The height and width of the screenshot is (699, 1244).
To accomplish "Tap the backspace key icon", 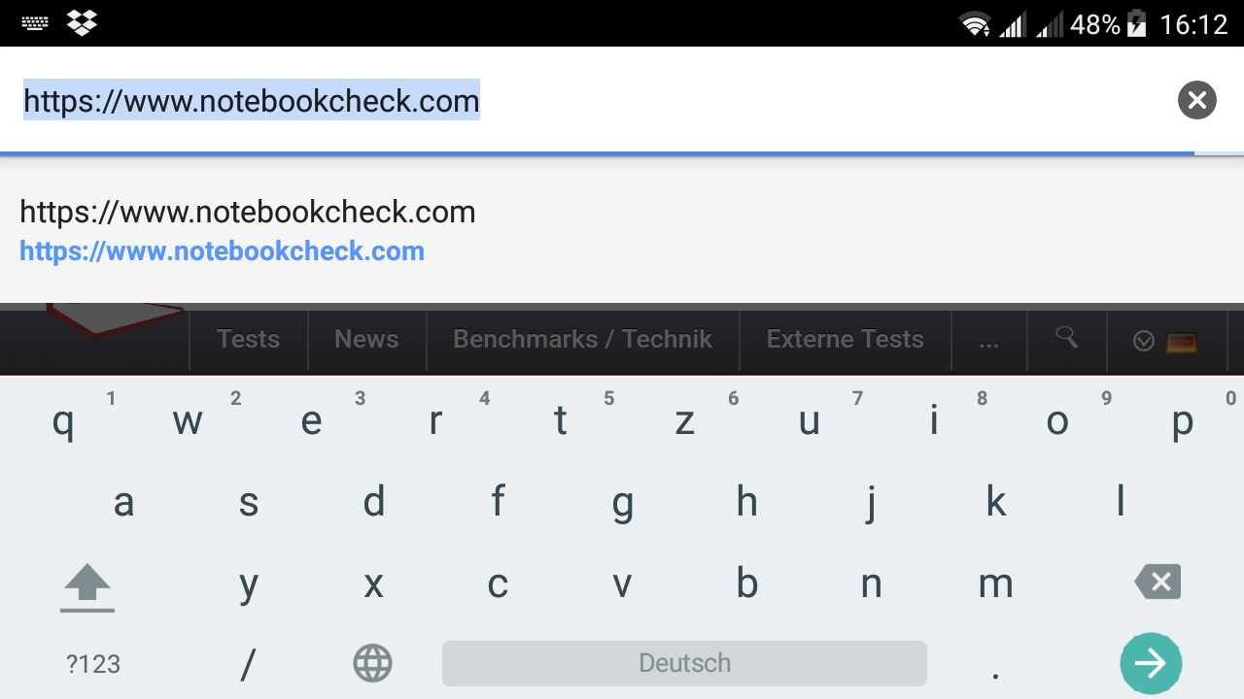I will [1158, 582].
